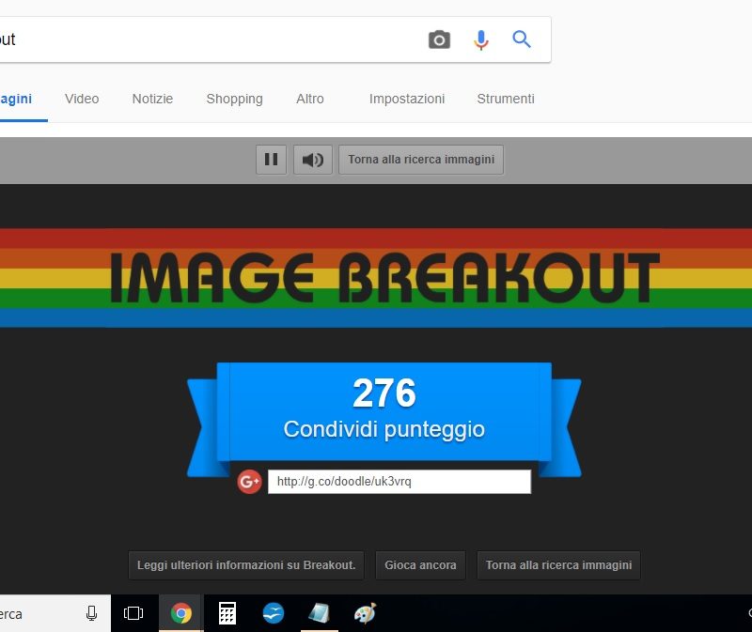Select the g.co/doodle share link field

click(399, 482)
